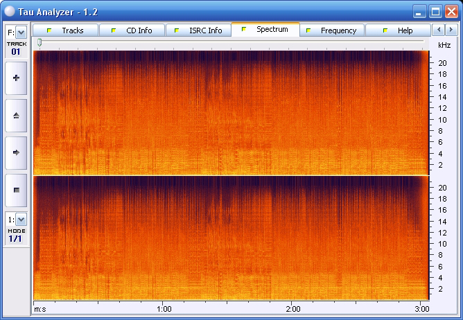Open the Help tab
463x320 pixels.
pyautogui.click(x=398, y=30)
